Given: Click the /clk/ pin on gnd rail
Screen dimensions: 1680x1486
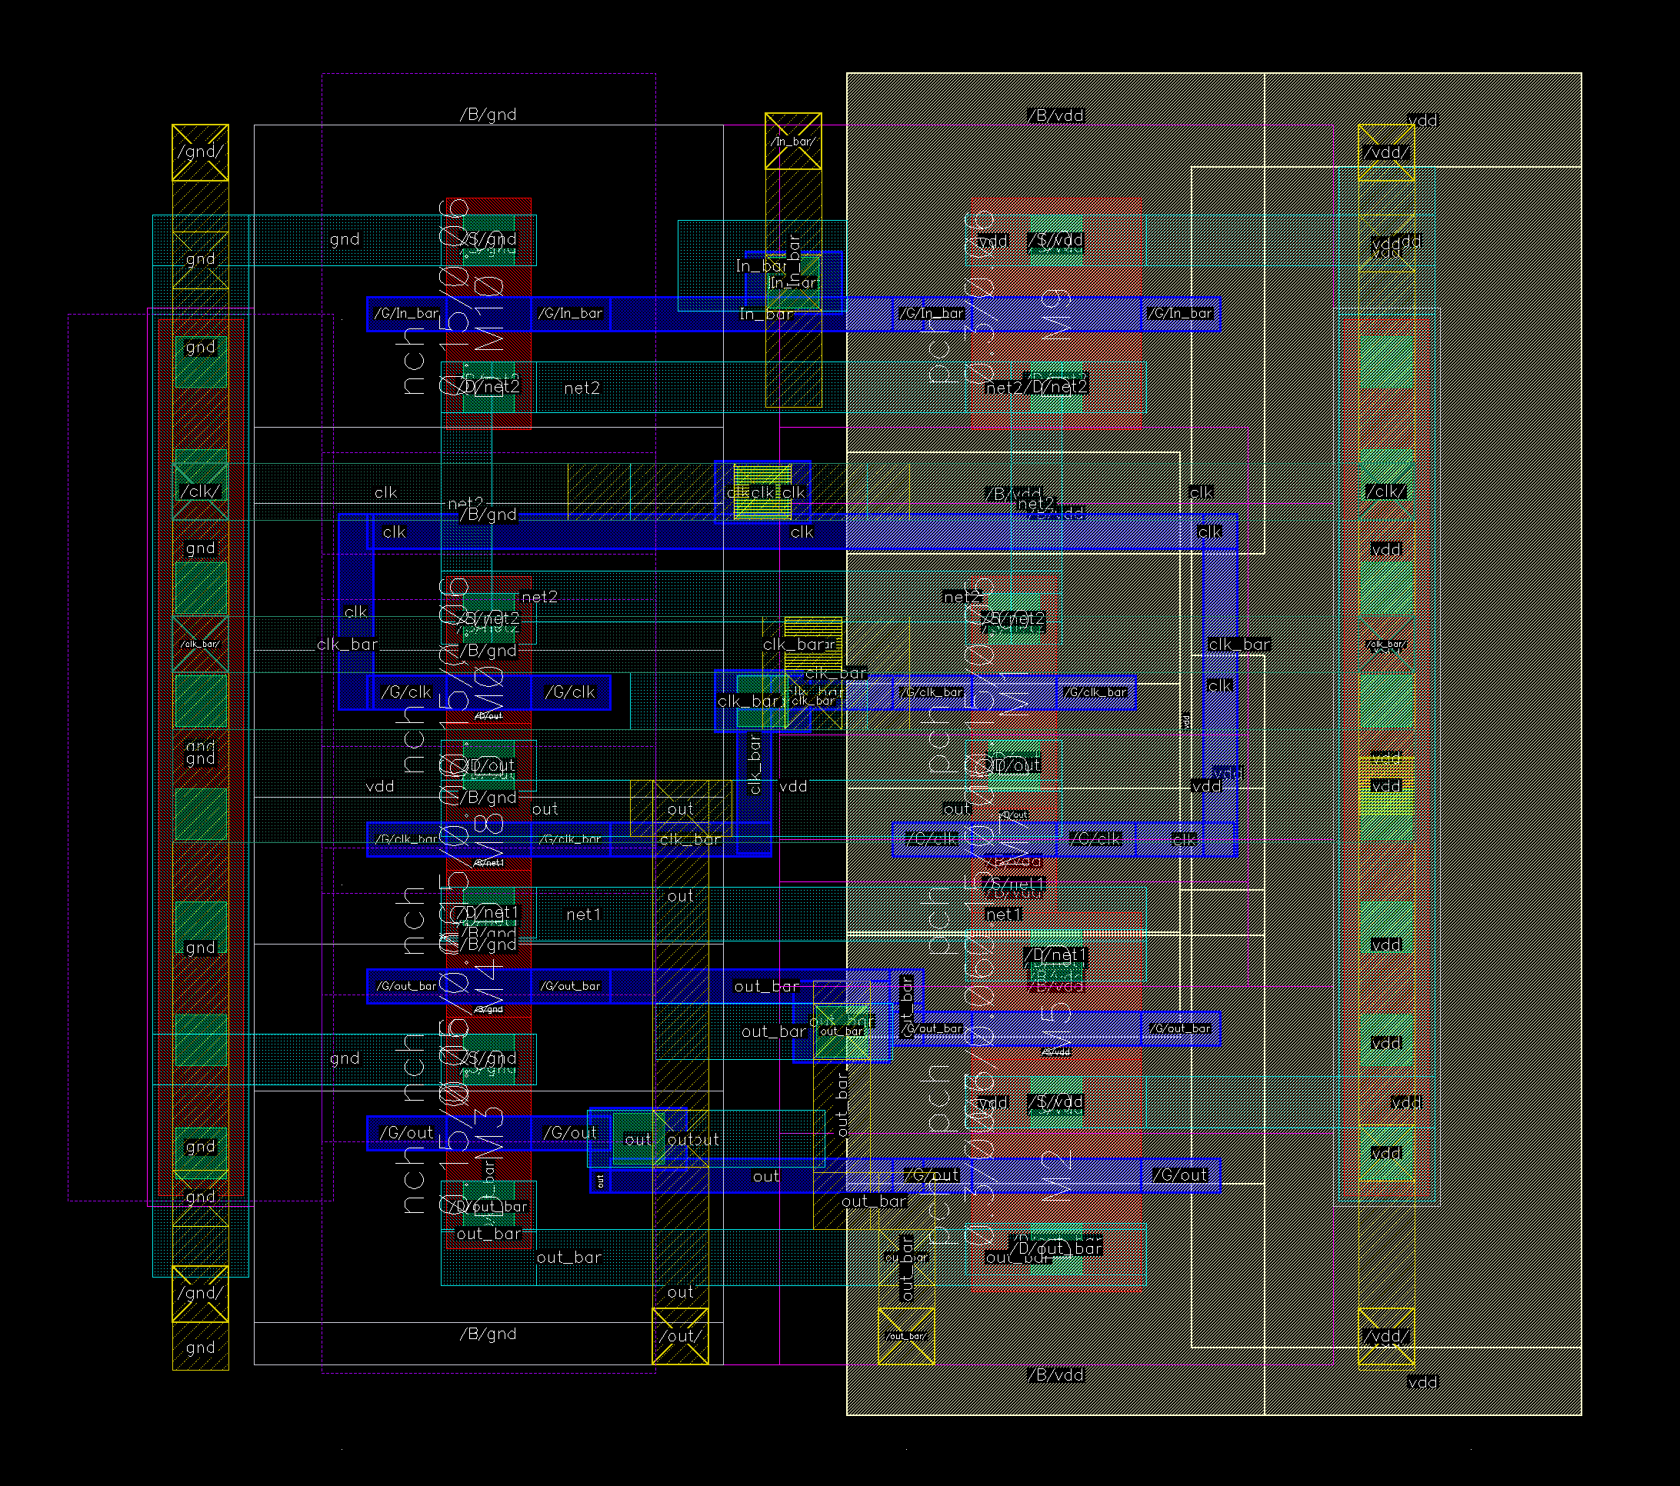Looking at the screenshot, I should point(200,491).
